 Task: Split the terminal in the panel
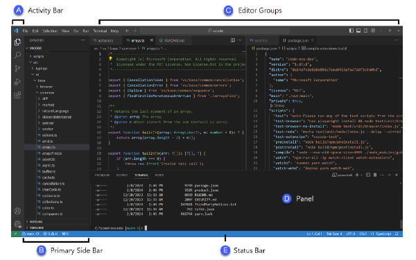[368, 175]
